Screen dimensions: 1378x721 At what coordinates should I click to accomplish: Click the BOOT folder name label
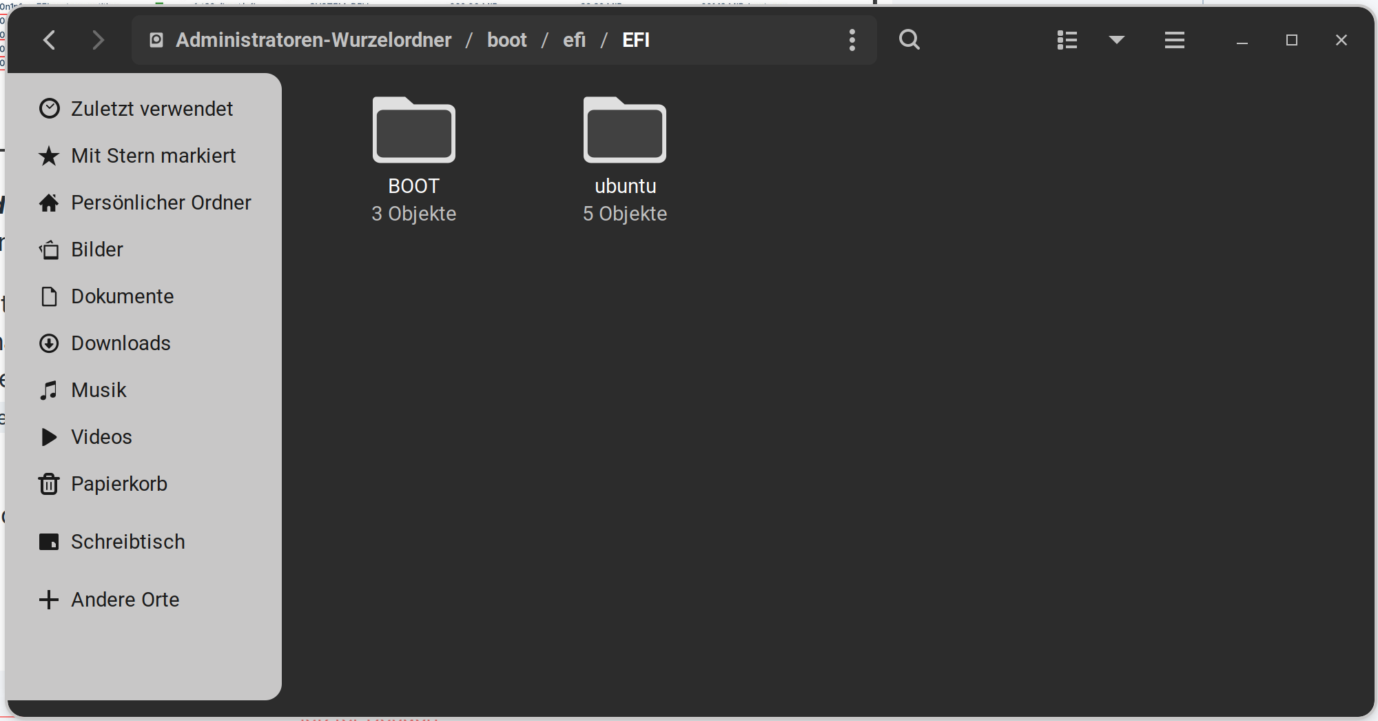pos(414,186)
